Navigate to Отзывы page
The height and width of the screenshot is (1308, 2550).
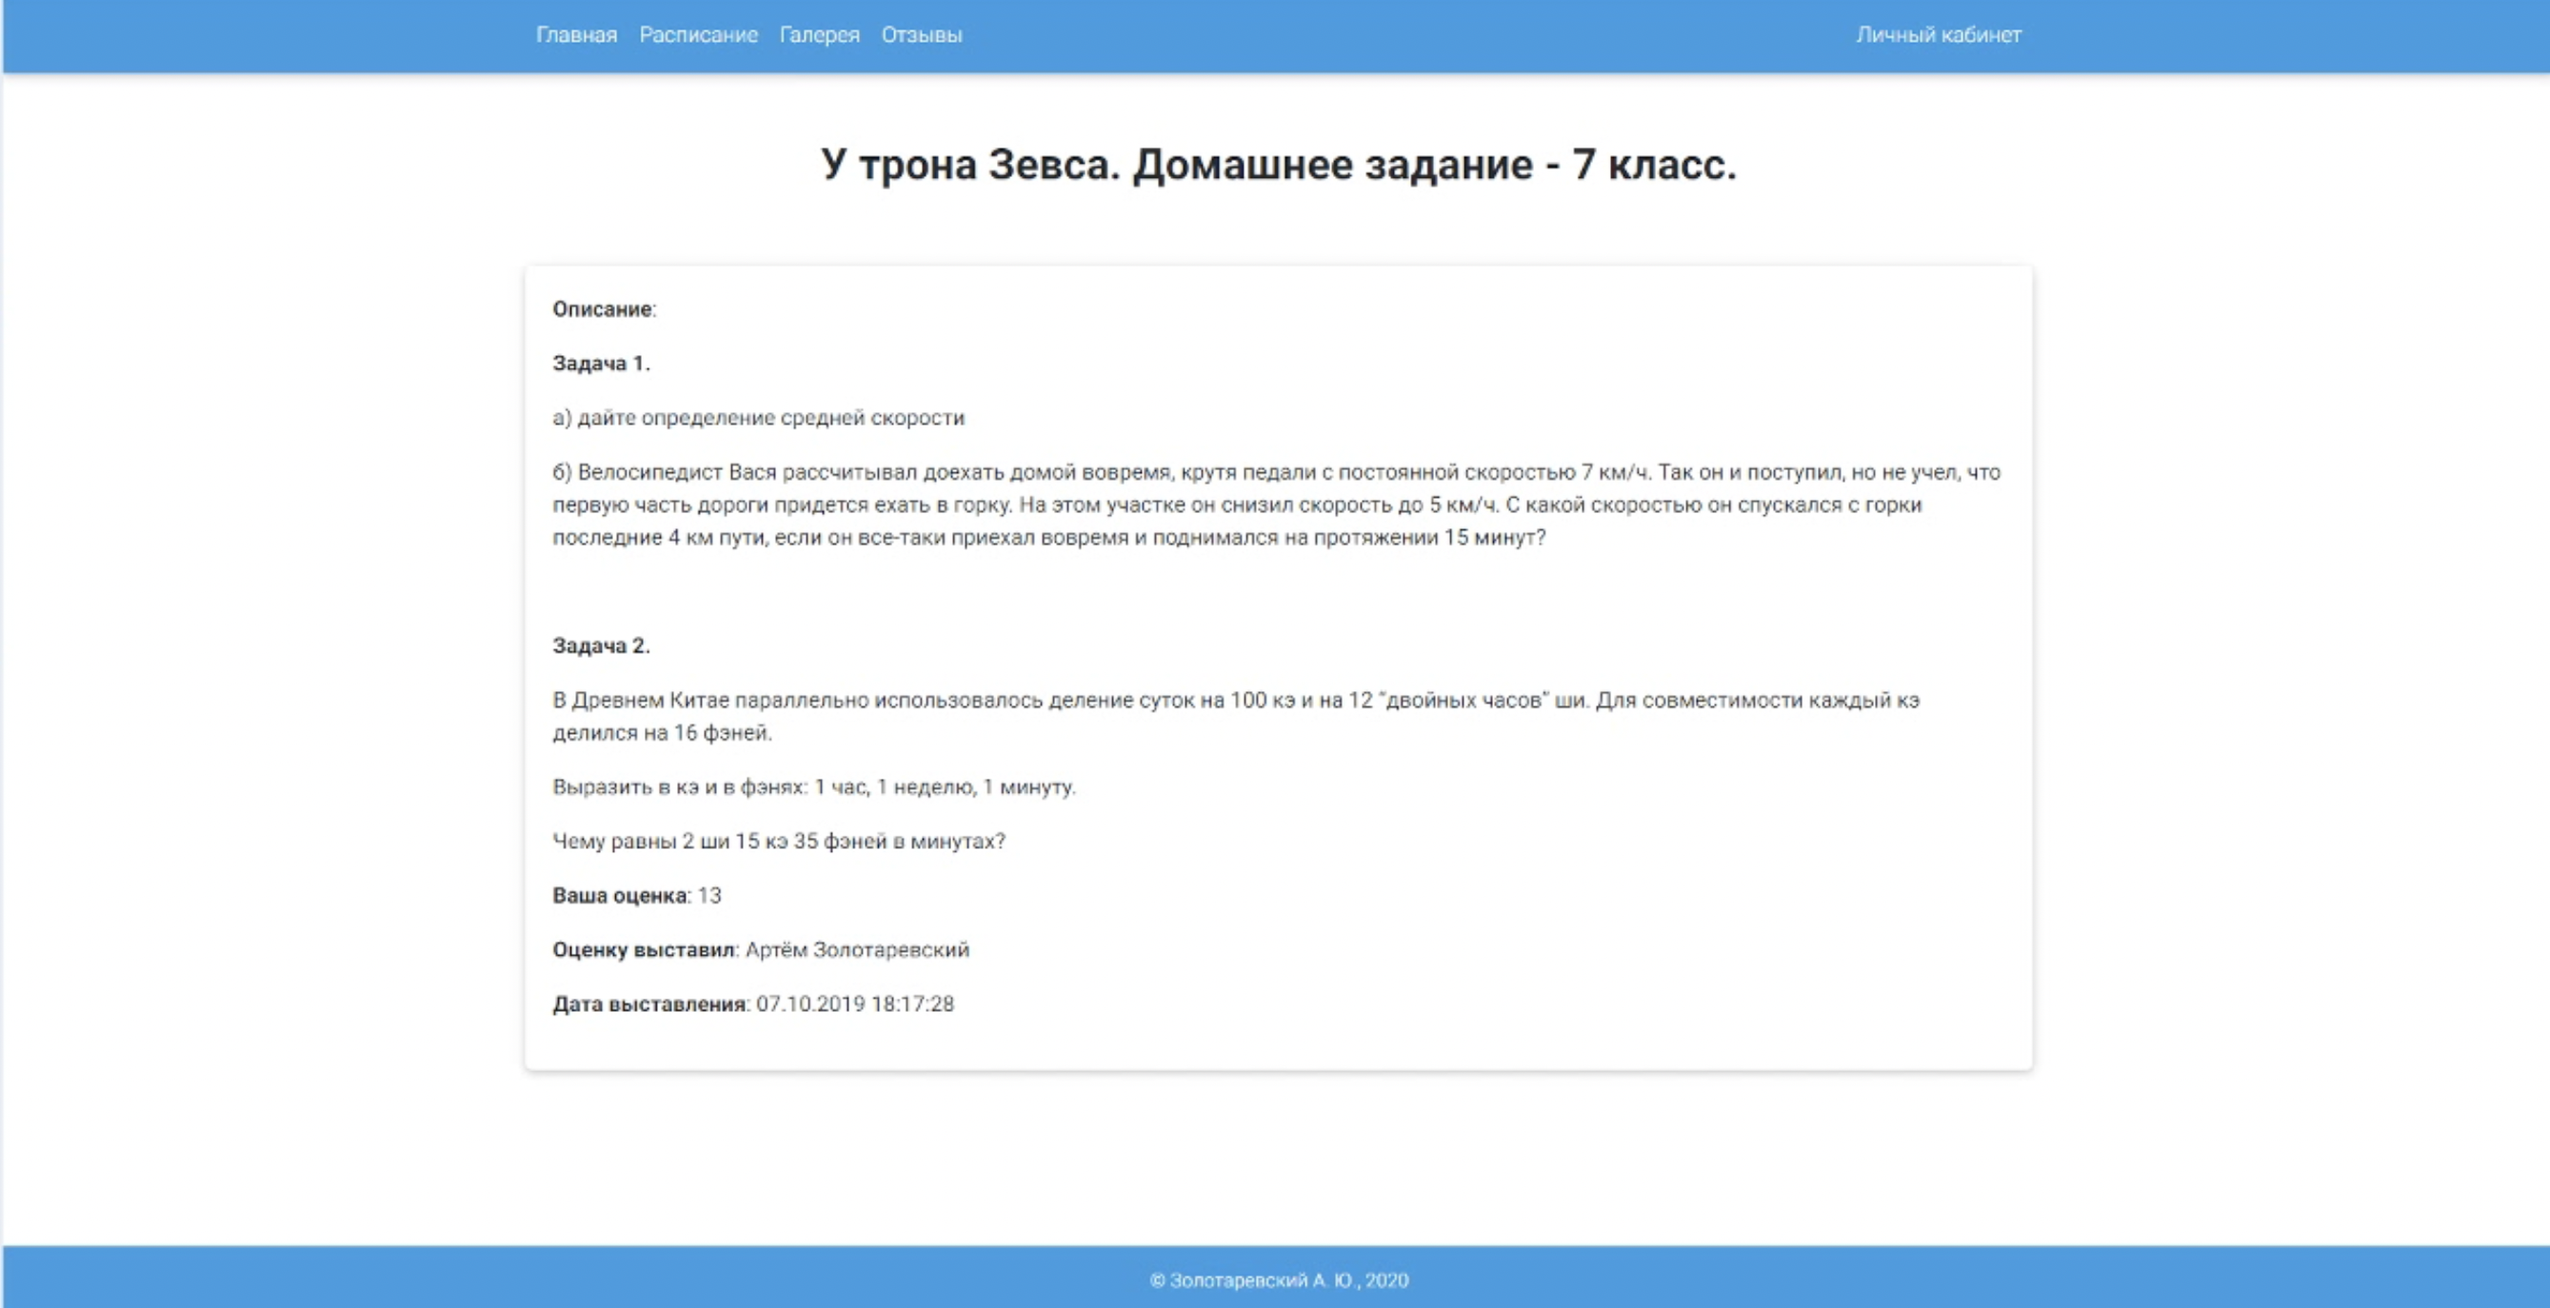click(x=922, y=34)
